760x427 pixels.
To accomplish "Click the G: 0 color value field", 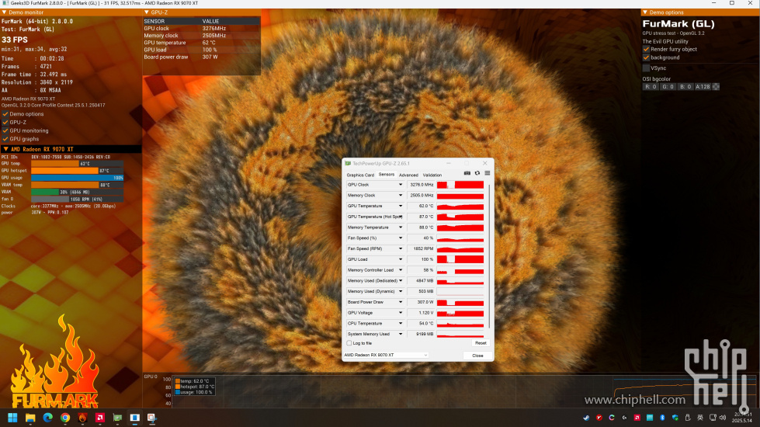I will [668, 87].
